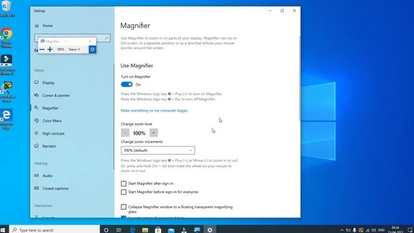Click the Display icon in sidebar
Viewport: 414px width, 233px height.
[x=36, y=82]
